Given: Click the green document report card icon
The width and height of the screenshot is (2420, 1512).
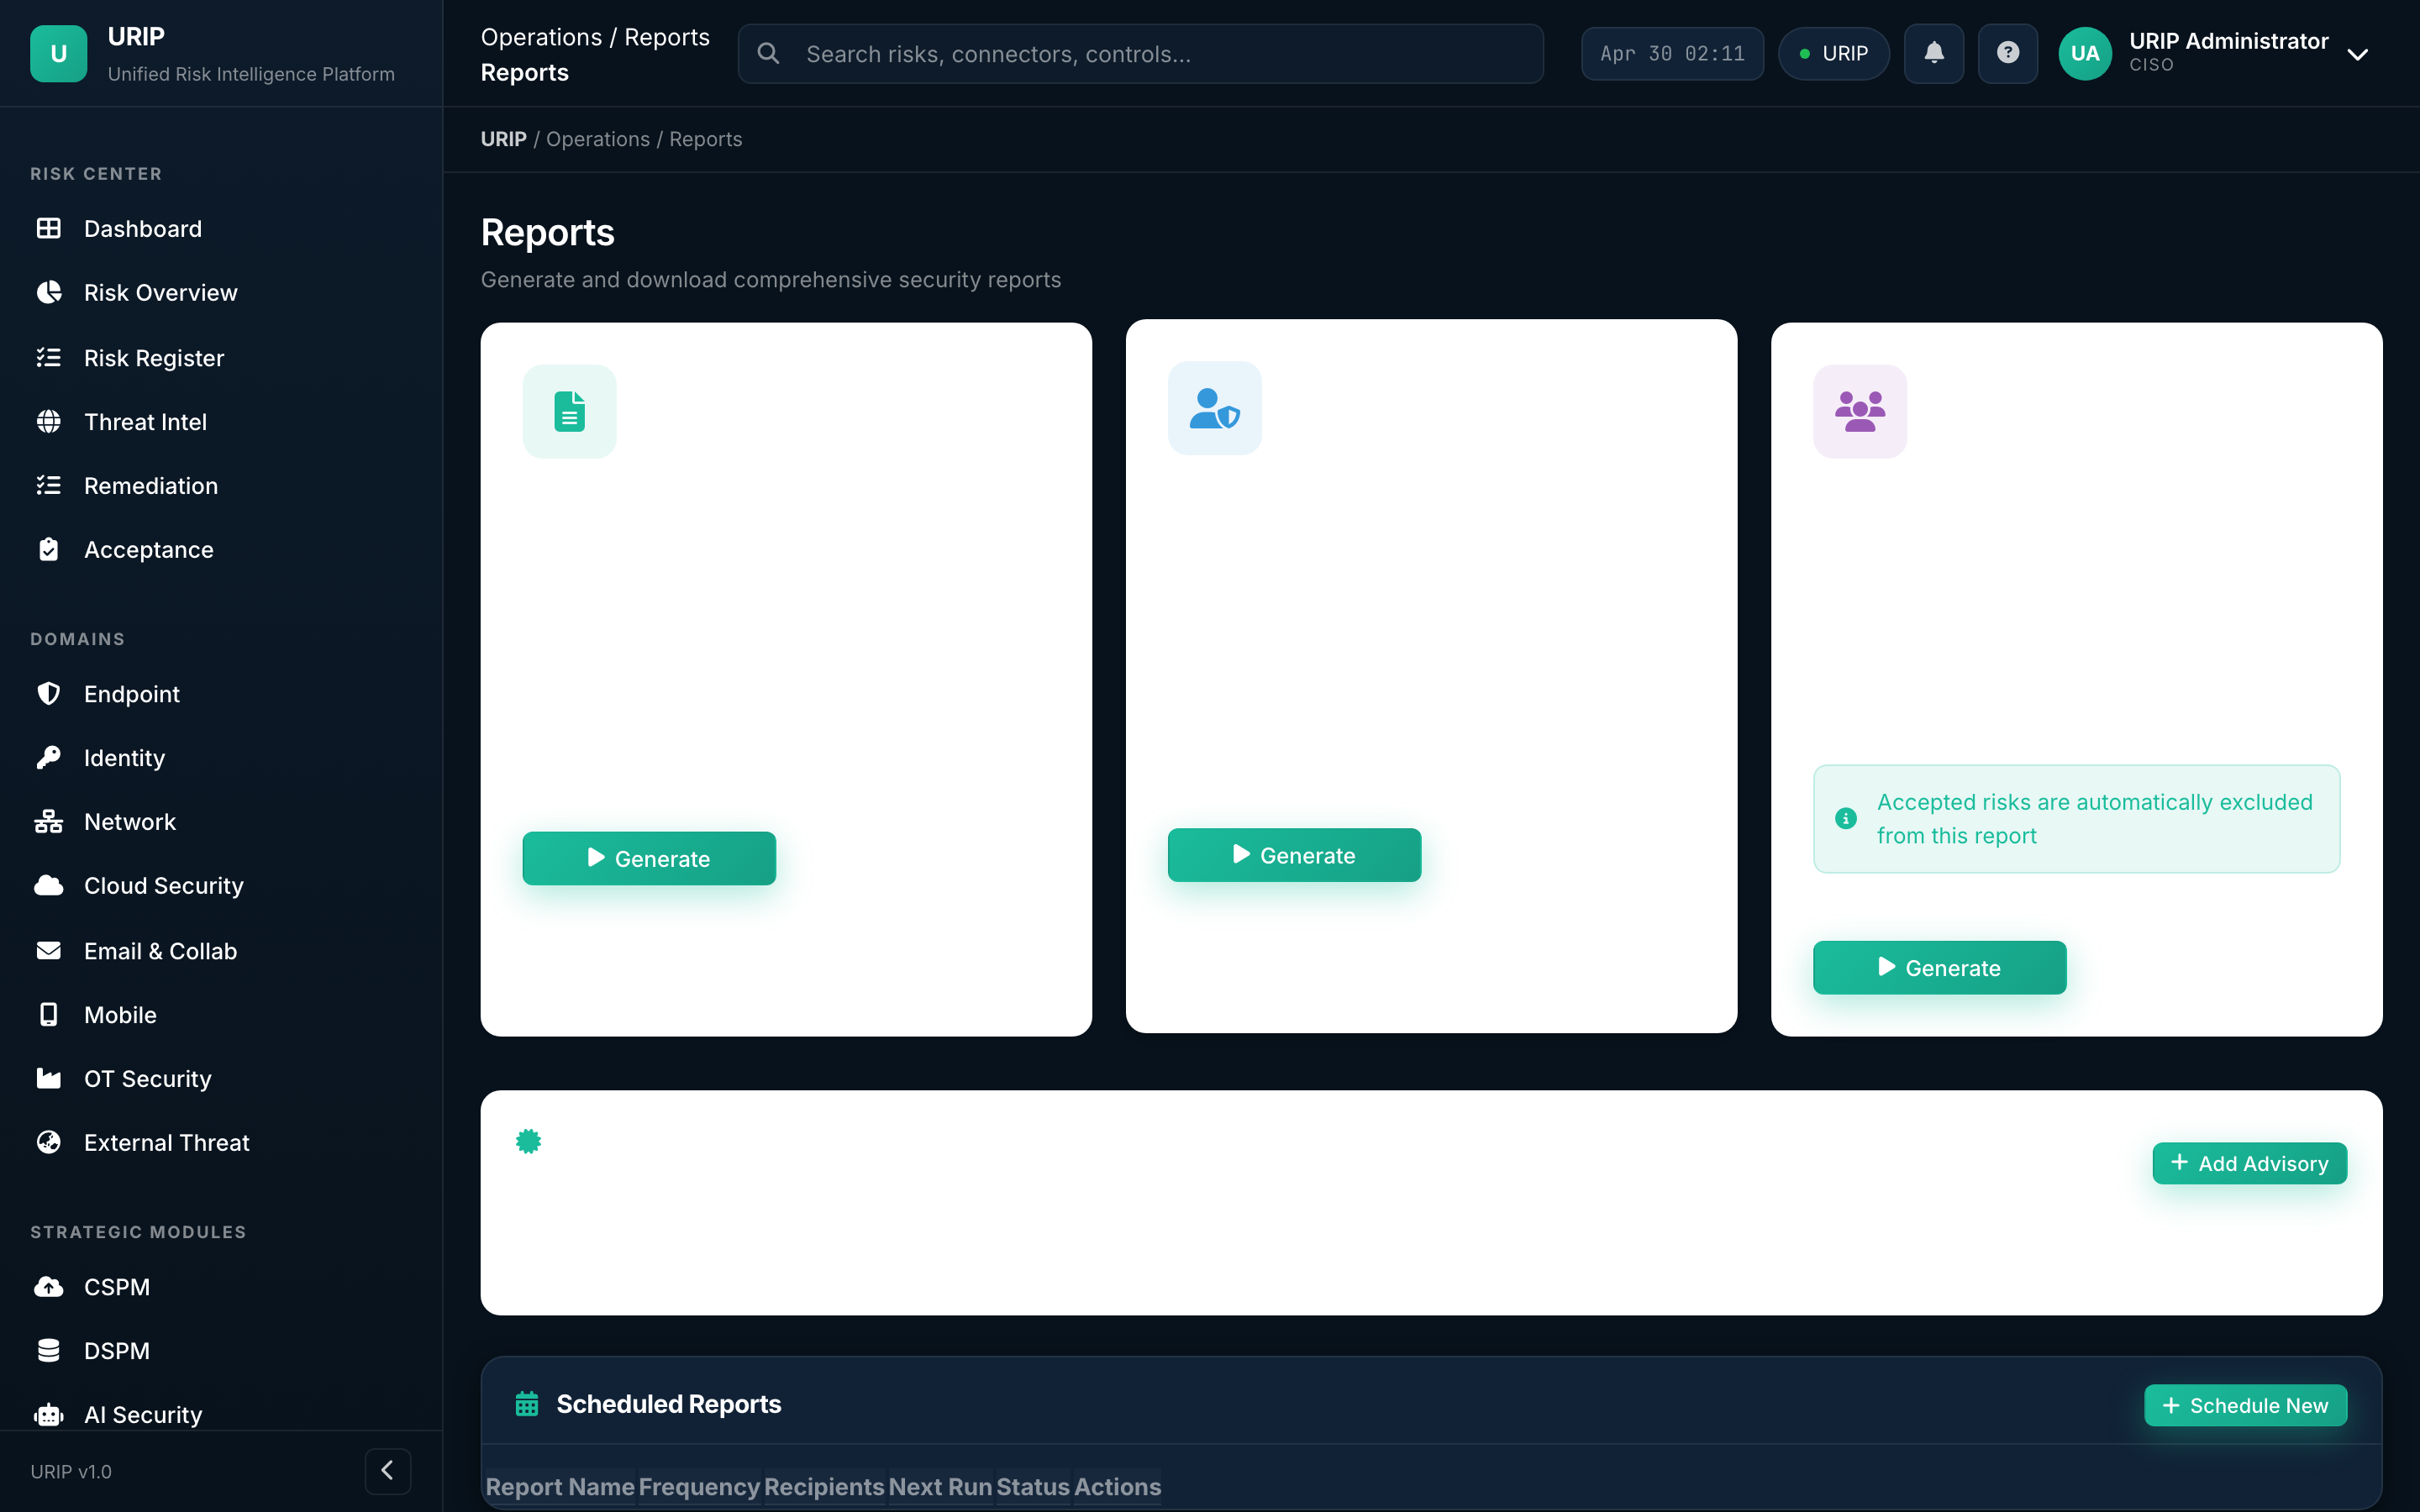Looking at the screenshot, I should click(569, 411).
